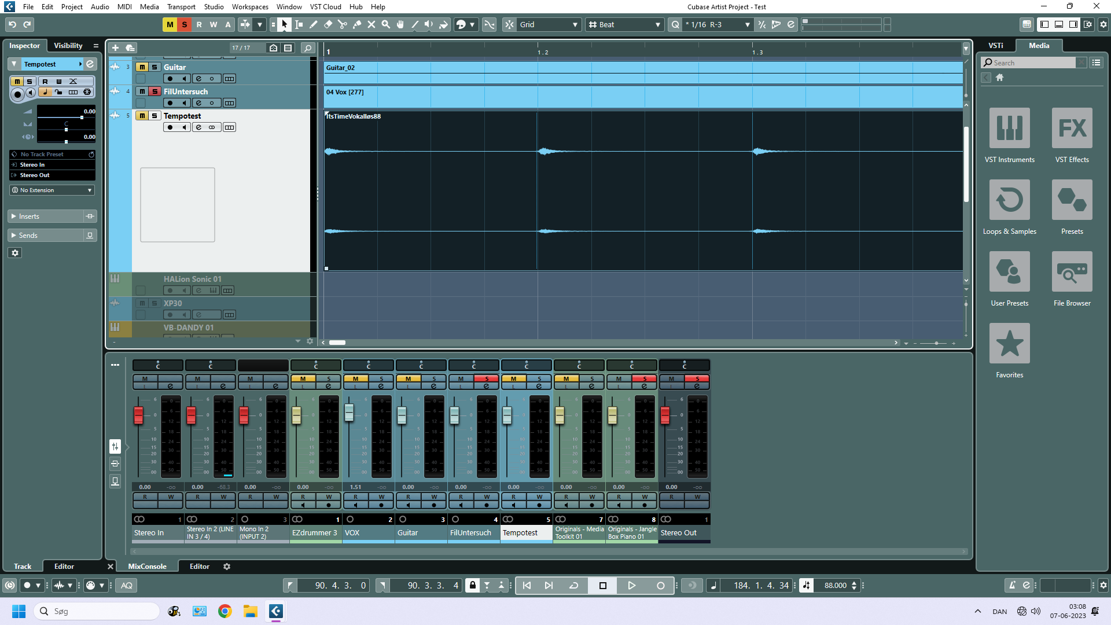Expand the Inserts section in Inspector
The image size is (1111, 625).
point(46,216)
